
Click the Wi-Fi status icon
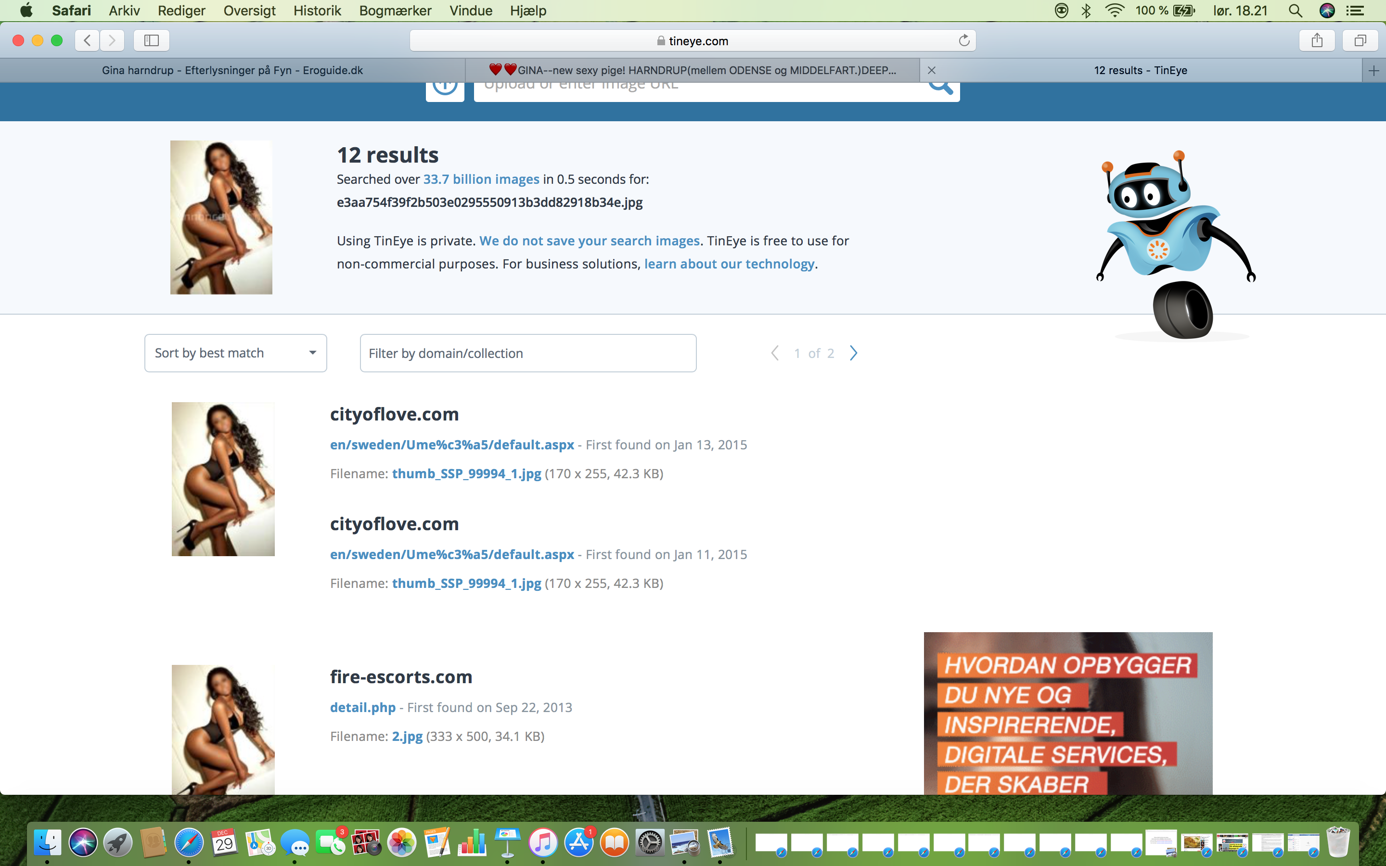1114,10
